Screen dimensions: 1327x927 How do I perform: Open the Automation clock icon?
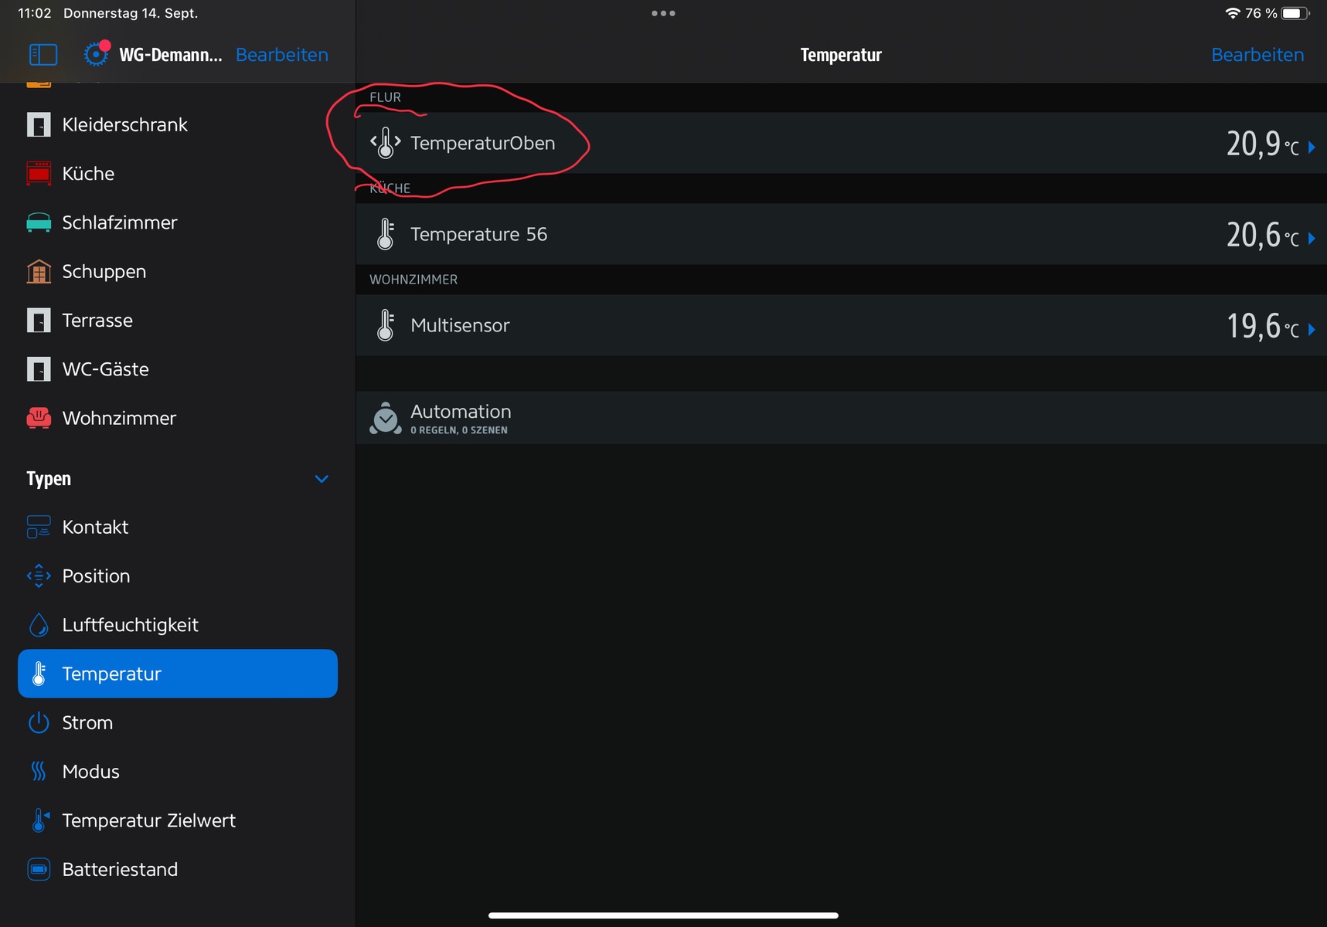pos(386,418)
